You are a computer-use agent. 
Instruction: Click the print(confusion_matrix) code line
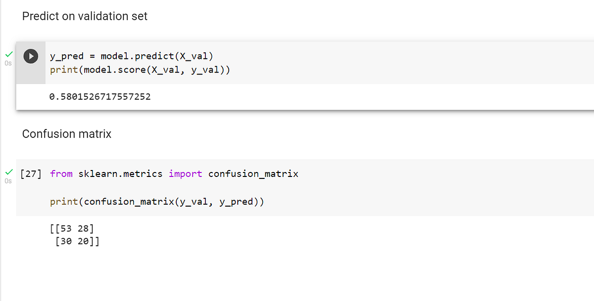coord(157,201)
